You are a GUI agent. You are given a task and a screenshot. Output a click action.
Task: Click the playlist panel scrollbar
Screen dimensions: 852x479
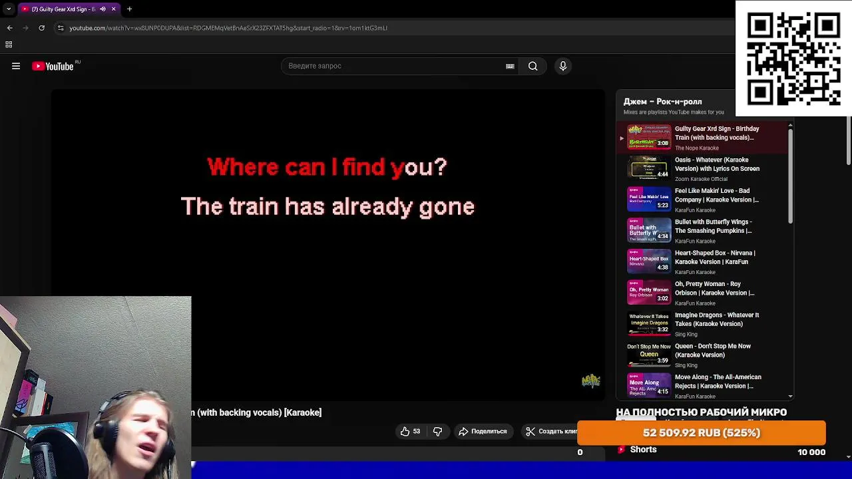coord(790,176)
